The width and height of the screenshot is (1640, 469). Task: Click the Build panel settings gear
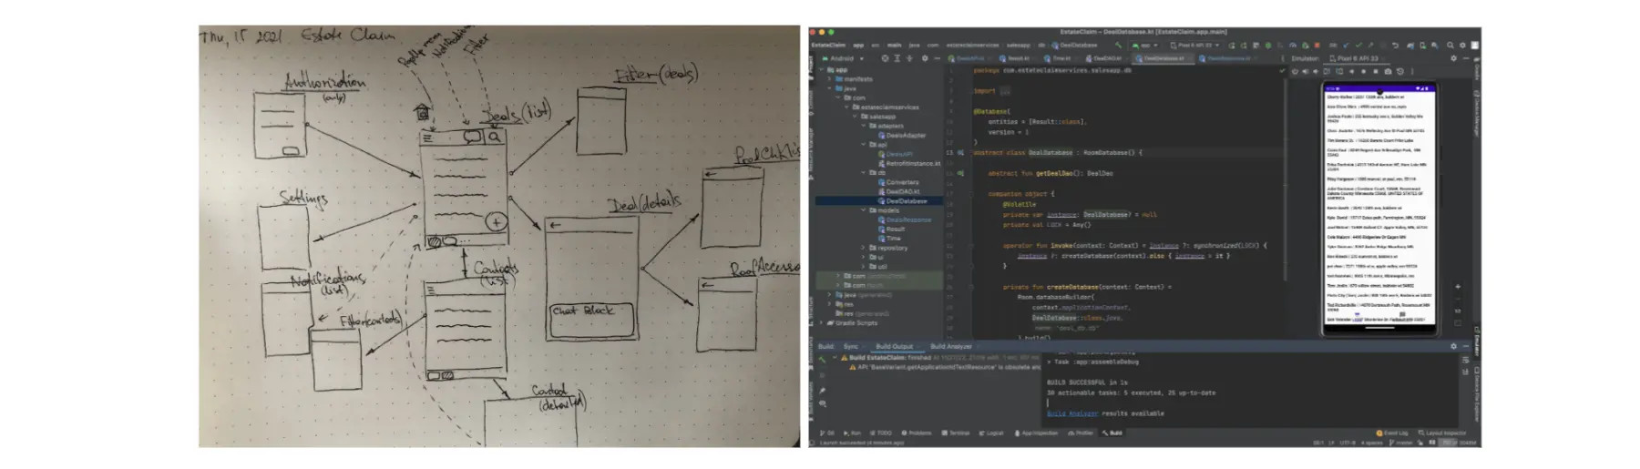click(1453, 346)
